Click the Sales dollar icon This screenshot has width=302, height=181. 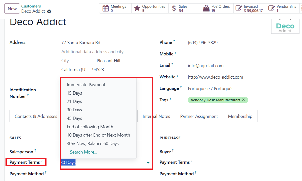(x=174, y=8)
